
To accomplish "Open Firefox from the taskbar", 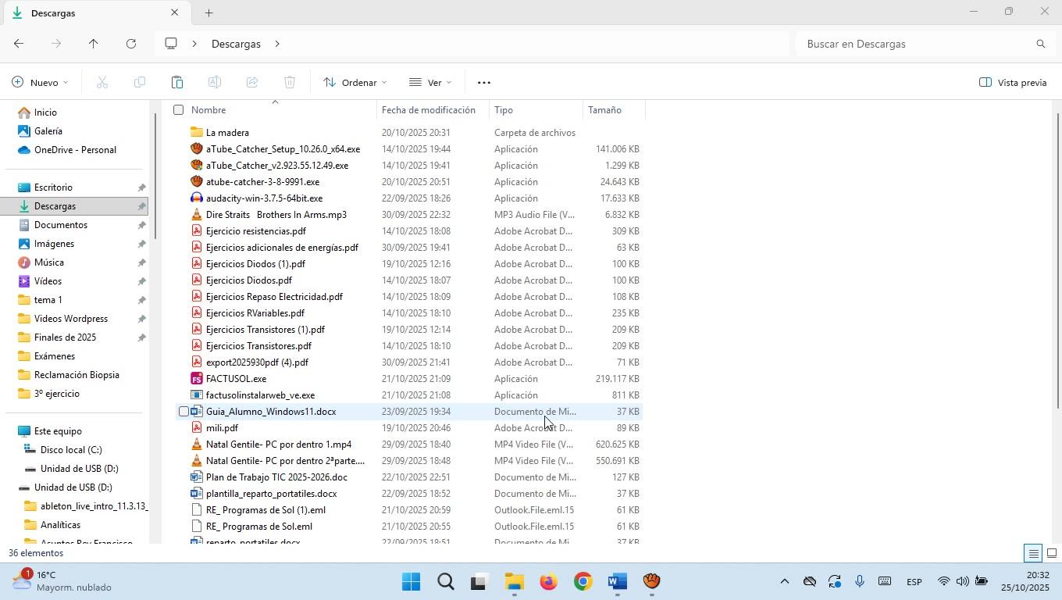I will pos(548,582).
